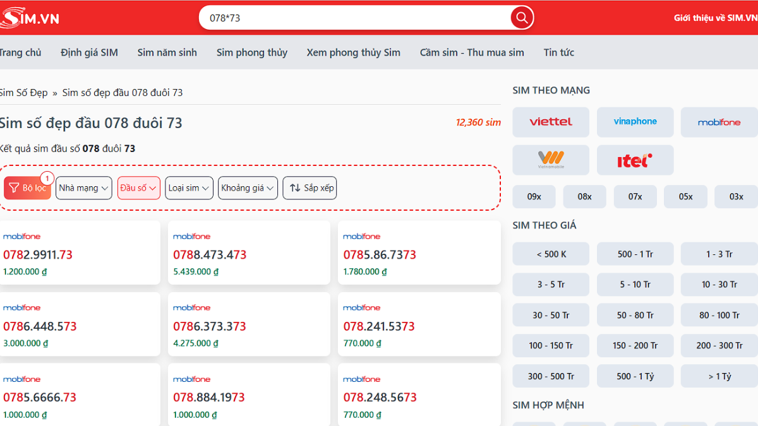Expand Đầu số dropdown
758x426 pixels.
pyautogui.click(x=139, y=187)
